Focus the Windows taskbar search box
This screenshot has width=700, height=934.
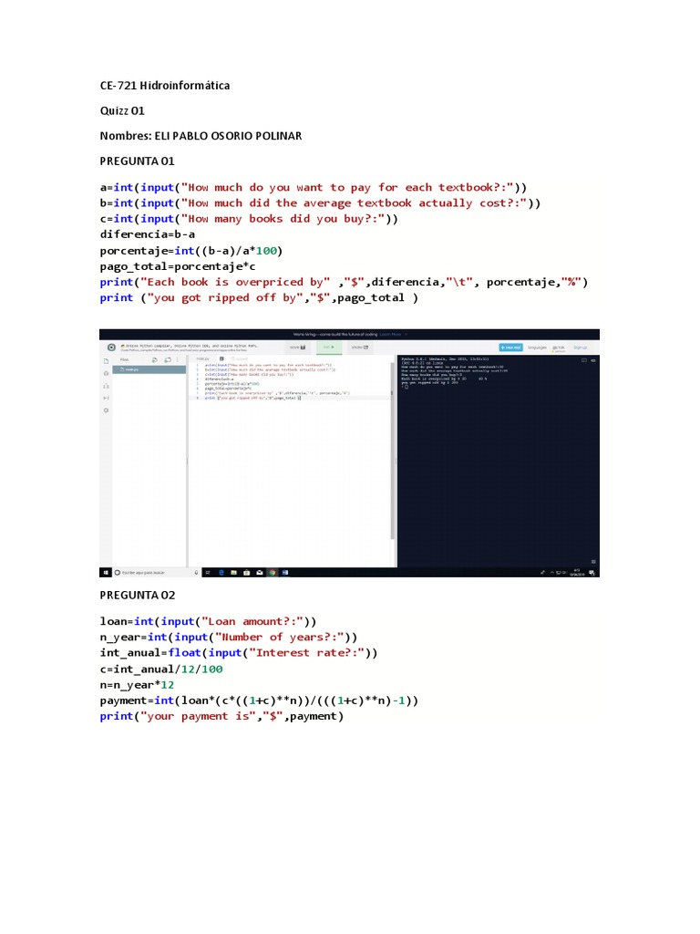click(156, 573)
